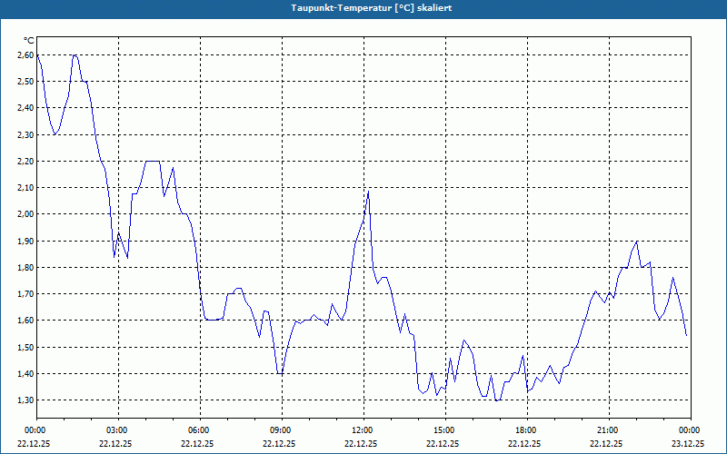Select the 2,60 y-axis value

pyautogui.click(x=25, y=55)
